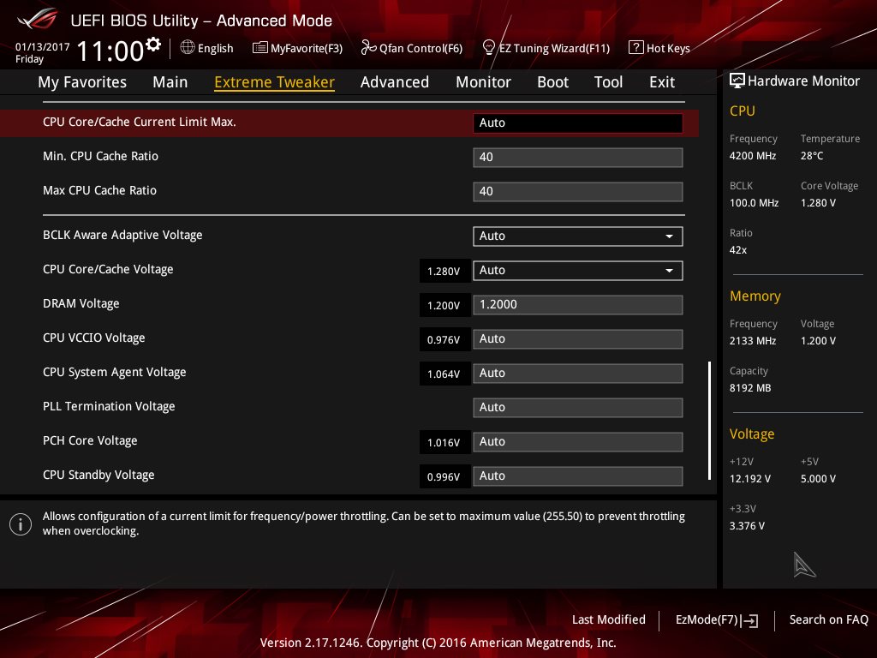Click the 4200 MHz CPU frequency value
Image resolution: width=877 pixels, height=658 pixels.
753,156
